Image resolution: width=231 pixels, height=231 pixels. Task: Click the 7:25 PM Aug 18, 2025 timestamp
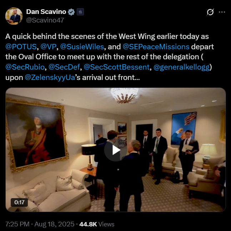coord(40,224)
